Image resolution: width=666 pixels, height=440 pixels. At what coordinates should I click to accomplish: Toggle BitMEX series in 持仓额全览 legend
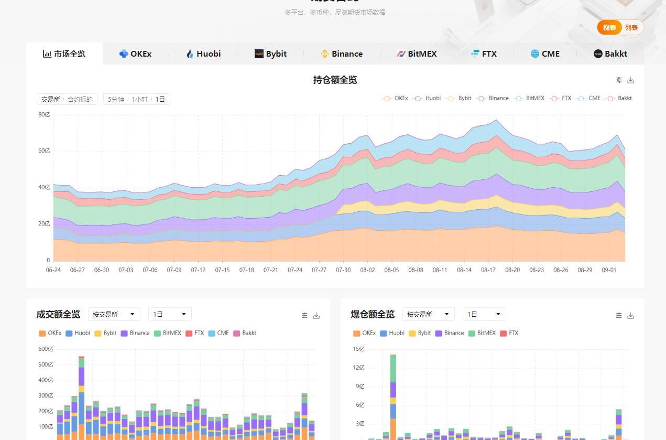(x=529, y=98)
